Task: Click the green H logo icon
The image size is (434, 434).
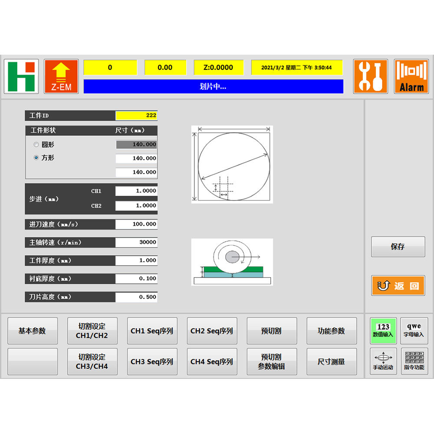Action: click(x=21, y=76)
